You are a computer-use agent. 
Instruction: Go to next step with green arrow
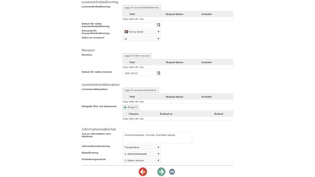tap(161, 172)
